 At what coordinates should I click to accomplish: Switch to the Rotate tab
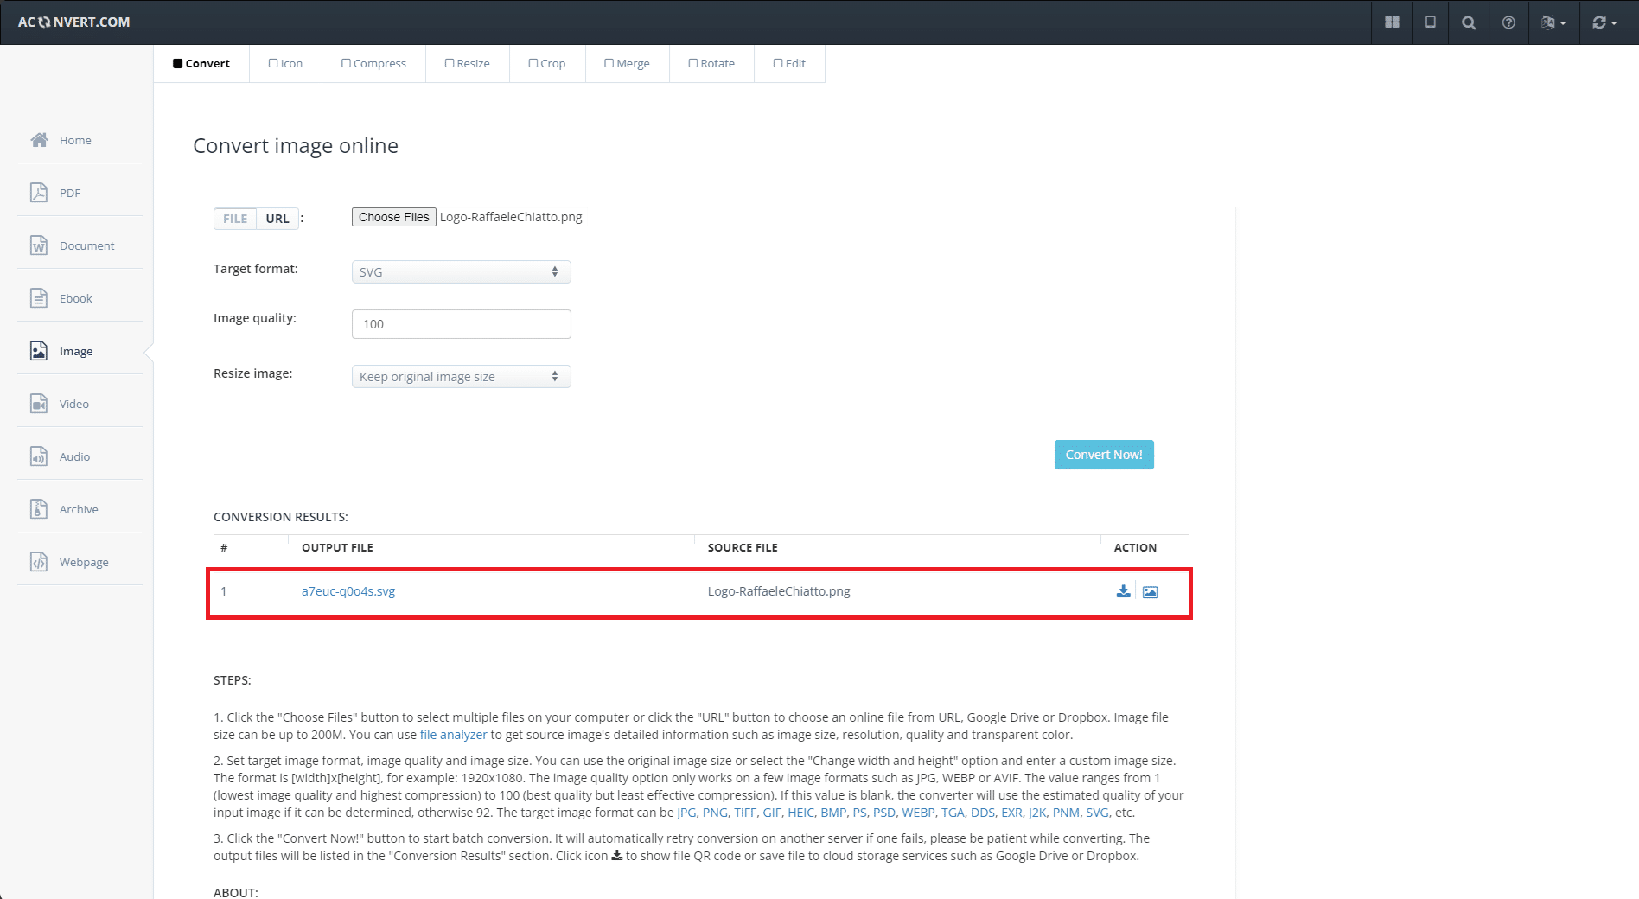(711, 64)
